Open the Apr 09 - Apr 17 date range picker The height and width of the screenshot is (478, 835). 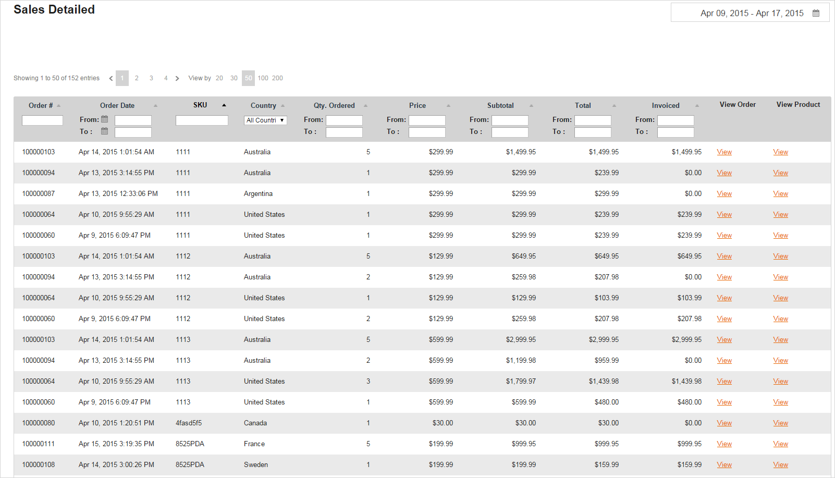[751, 13]
